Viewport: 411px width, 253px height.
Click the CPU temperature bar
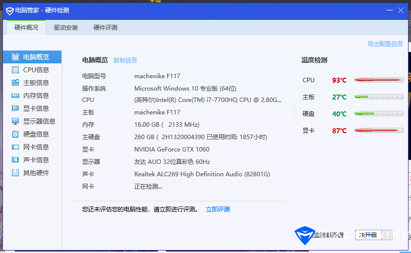click(x=379, y=80)
